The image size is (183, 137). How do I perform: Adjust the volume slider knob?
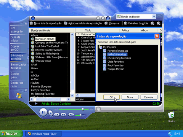pos(80,115)
